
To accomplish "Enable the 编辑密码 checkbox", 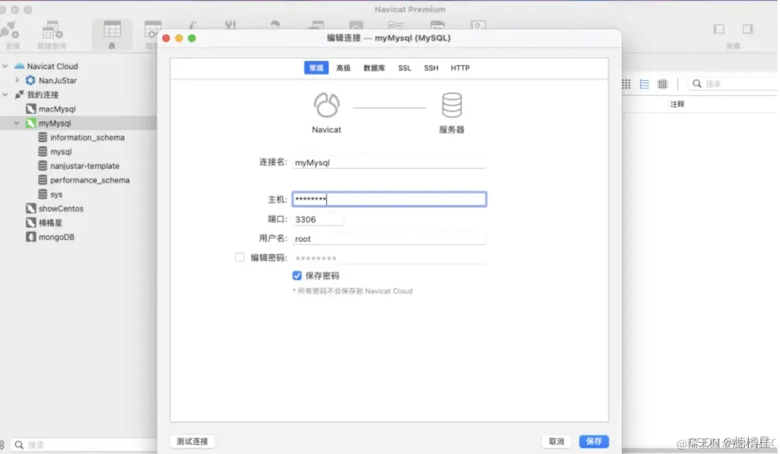I will pyautogui.click(x=240, y=257).
